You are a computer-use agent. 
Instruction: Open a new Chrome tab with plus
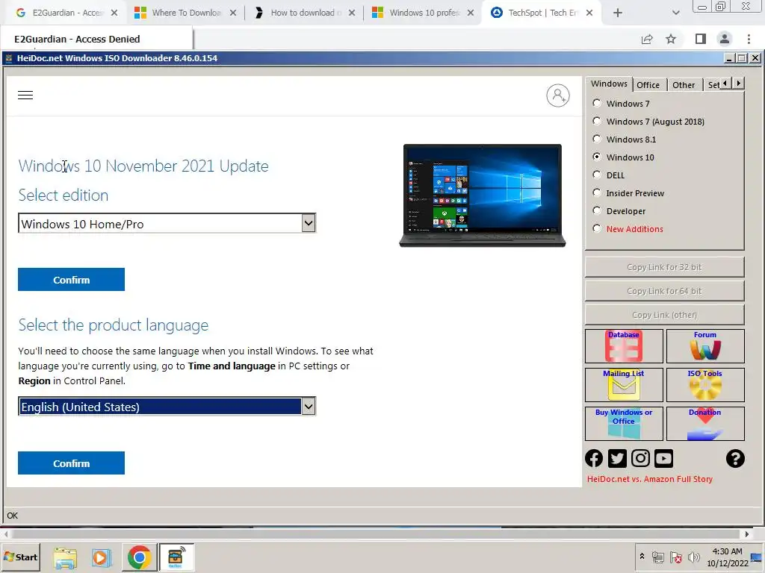618,13
